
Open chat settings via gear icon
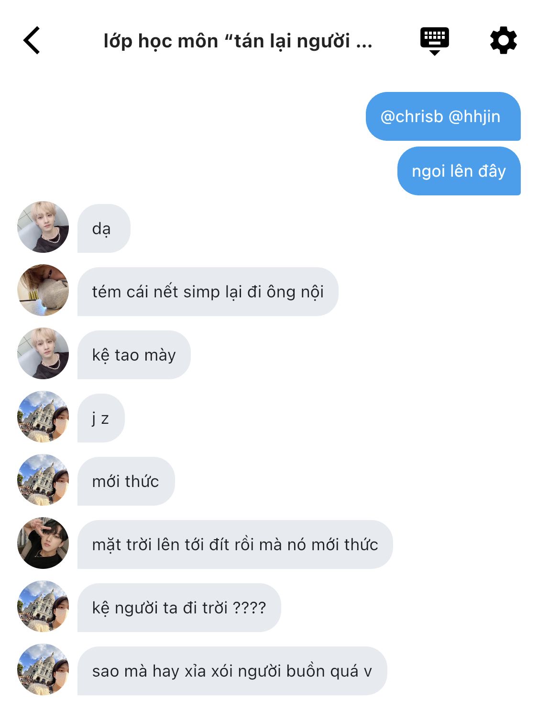(504, 41)
